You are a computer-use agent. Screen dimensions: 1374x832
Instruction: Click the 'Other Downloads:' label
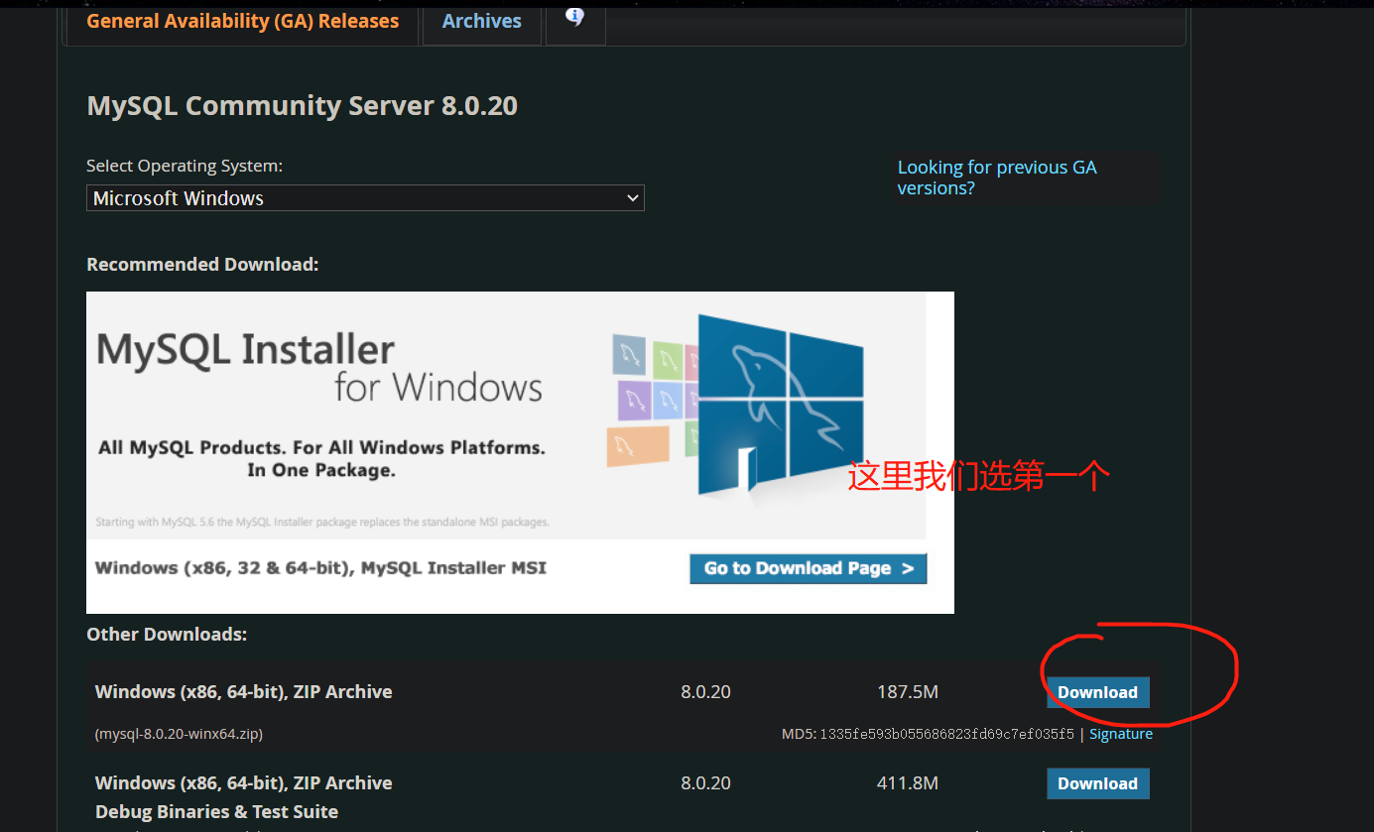tap(167, 635)
